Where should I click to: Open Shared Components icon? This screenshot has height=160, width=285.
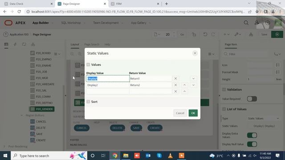coord(251,35)
